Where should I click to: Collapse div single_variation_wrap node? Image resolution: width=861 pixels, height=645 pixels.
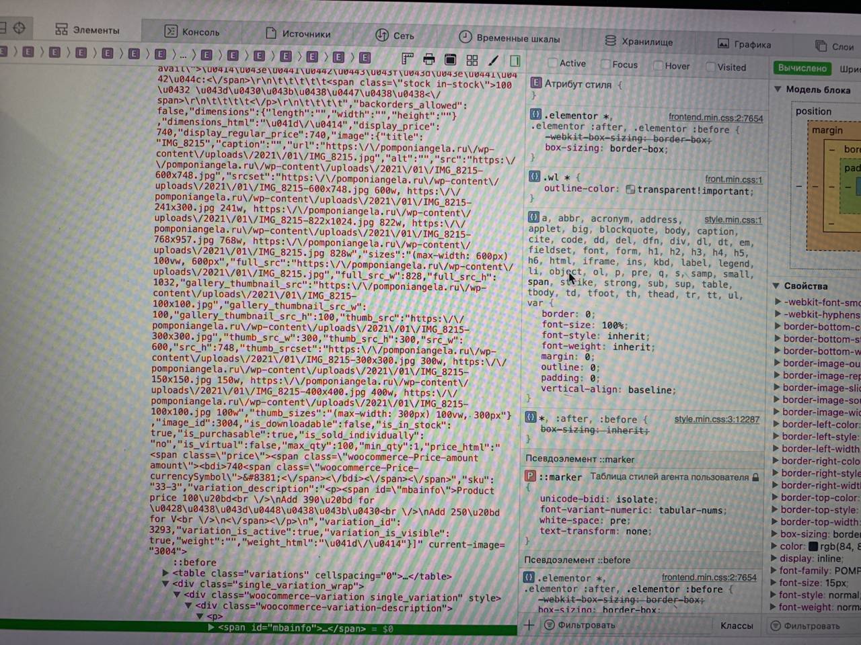[165, 585]
